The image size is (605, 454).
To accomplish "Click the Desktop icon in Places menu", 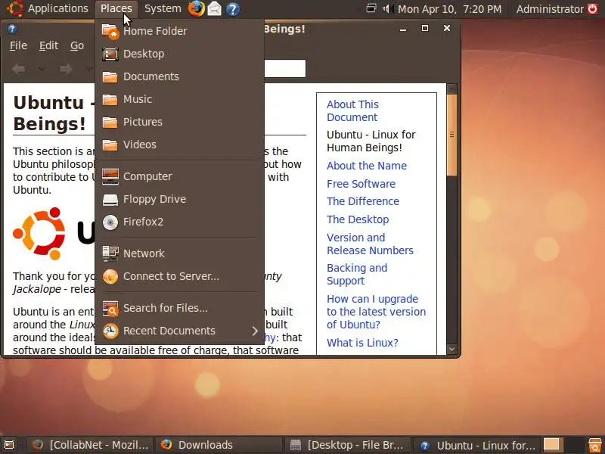I will point(110,54).
